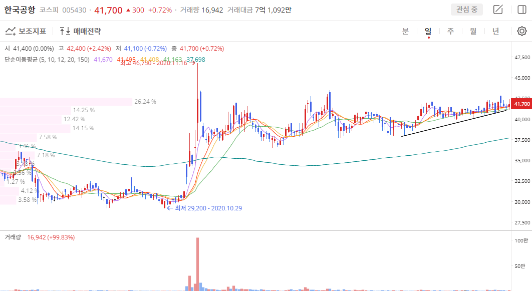Click the 저 41,100 (-0.72%) low value
Image resolution: width=532 pixels, height=291 pixels.
click(x=141, y=49)
